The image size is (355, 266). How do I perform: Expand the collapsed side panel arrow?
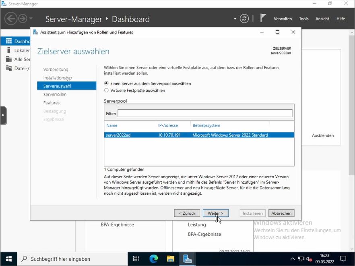click(3, 115)
